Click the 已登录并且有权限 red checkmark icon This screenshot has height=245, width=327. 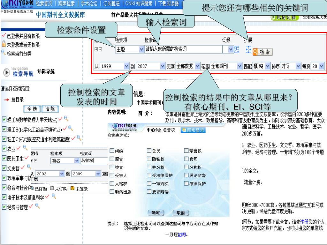tap(4, 35)
